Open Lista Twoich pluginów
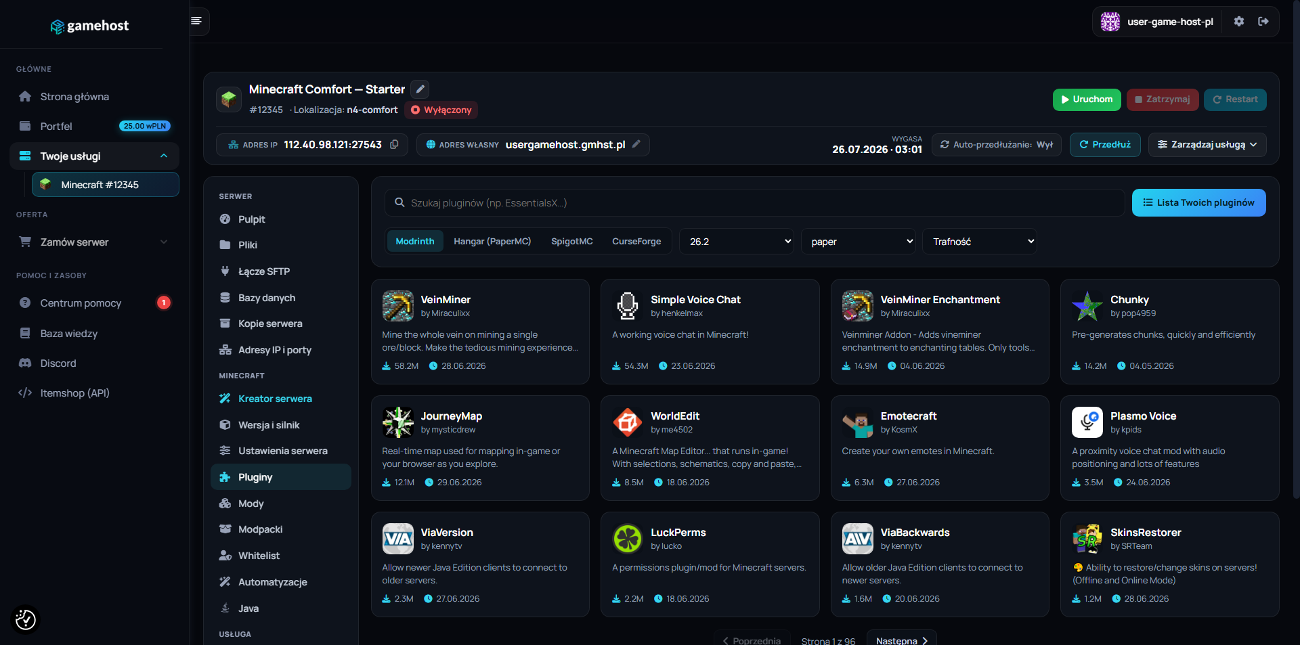This screenshot has width=1300, height=645. (1199, 202)
